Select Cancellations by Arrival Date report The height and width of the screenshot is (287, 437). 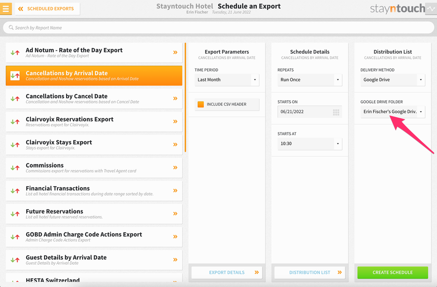(x=94, y=76)
